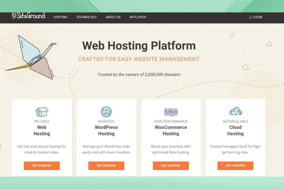Open the About Us menu
The height and width of the screenshot is (189, 284).
113,17
